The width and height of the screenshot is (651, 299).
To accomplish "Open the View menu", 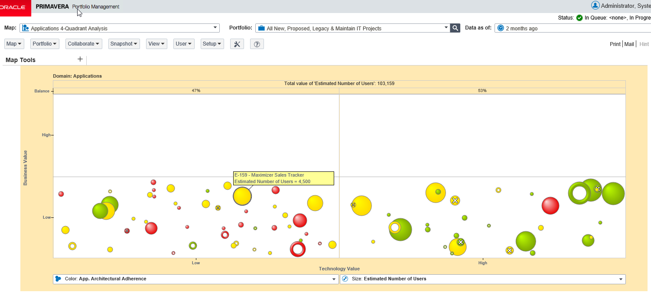I will [x=156, y=43].
